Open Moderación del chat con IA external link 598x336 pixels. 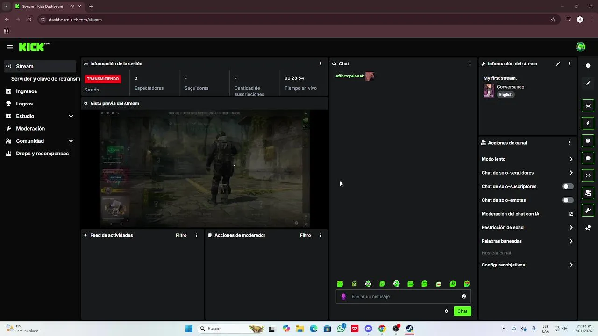(571, 214)
